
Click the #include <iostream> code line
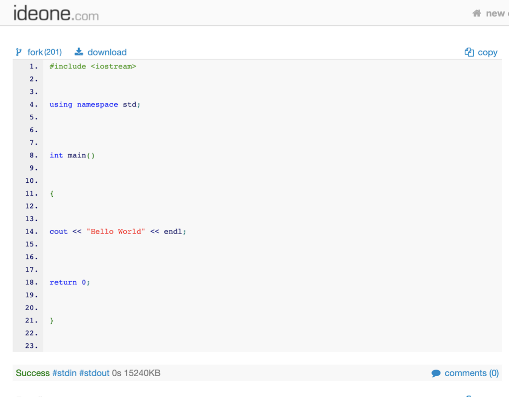(92, 67)
